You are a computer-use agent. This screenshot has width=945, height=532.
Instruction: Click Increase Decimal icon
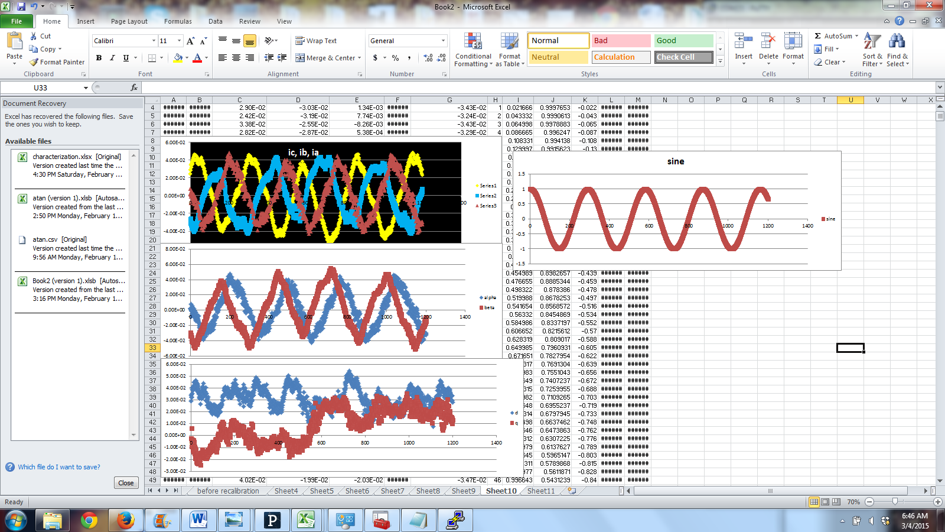428,58
